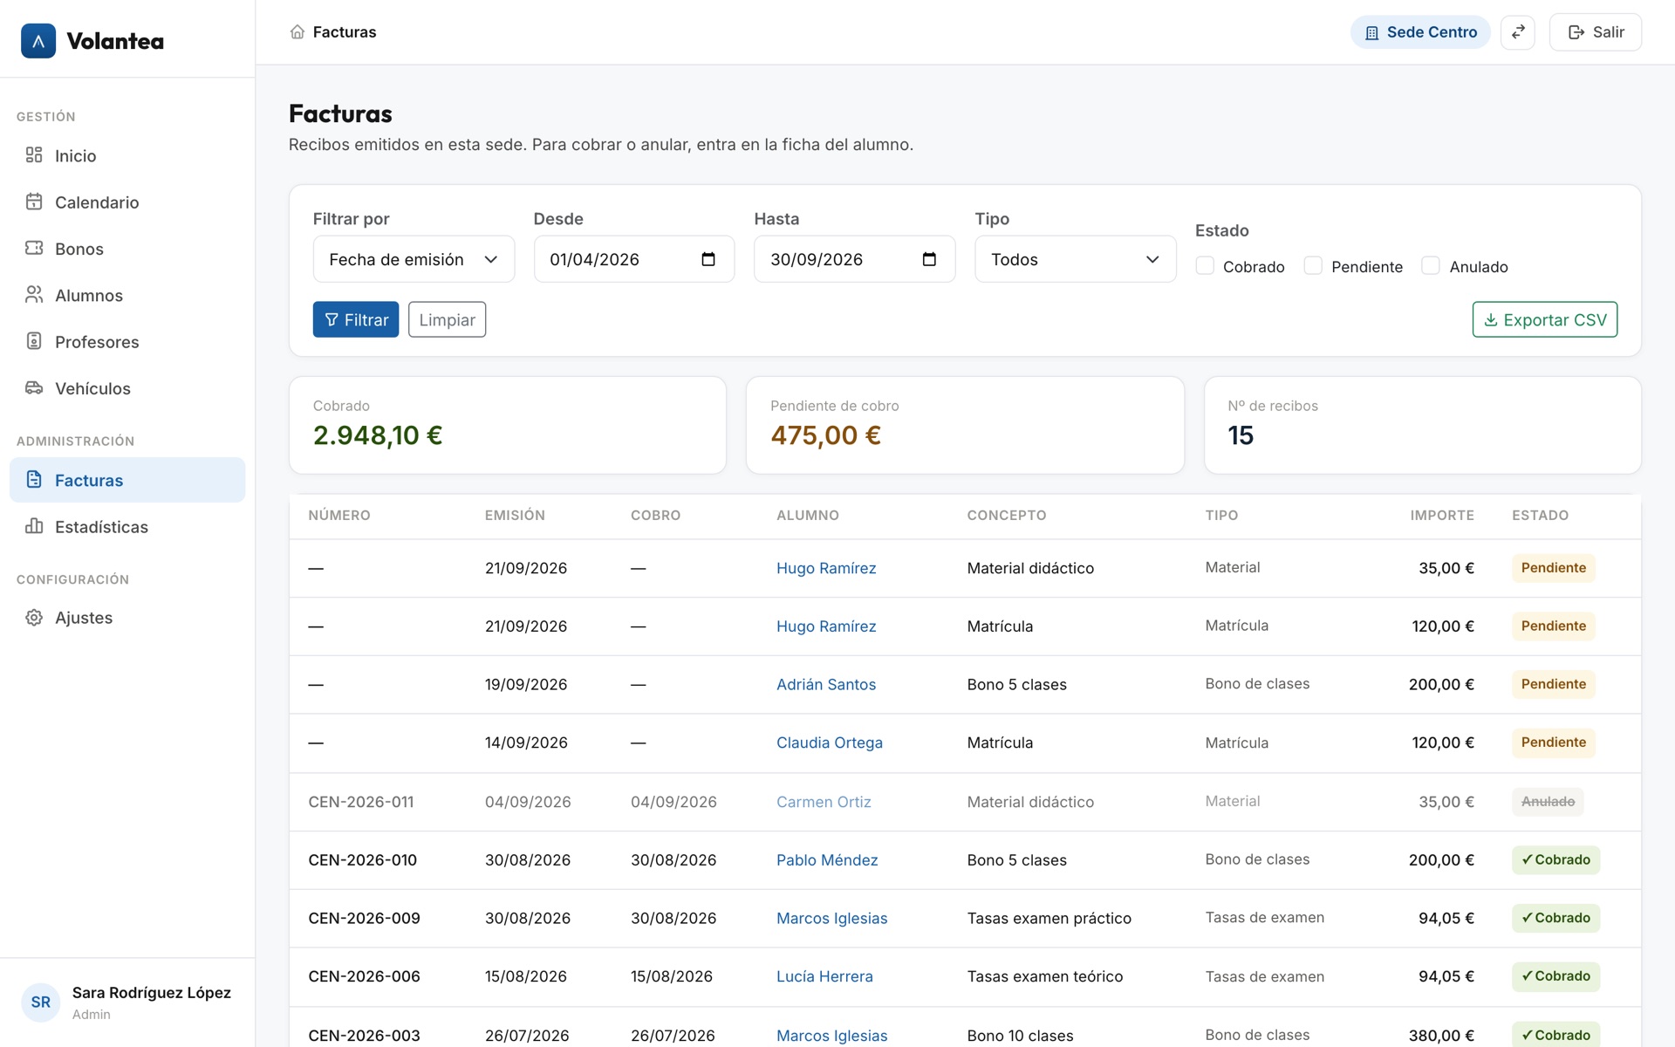
Task: Check the Pendiente estado checkbox
Action: tap(1313, 266)
